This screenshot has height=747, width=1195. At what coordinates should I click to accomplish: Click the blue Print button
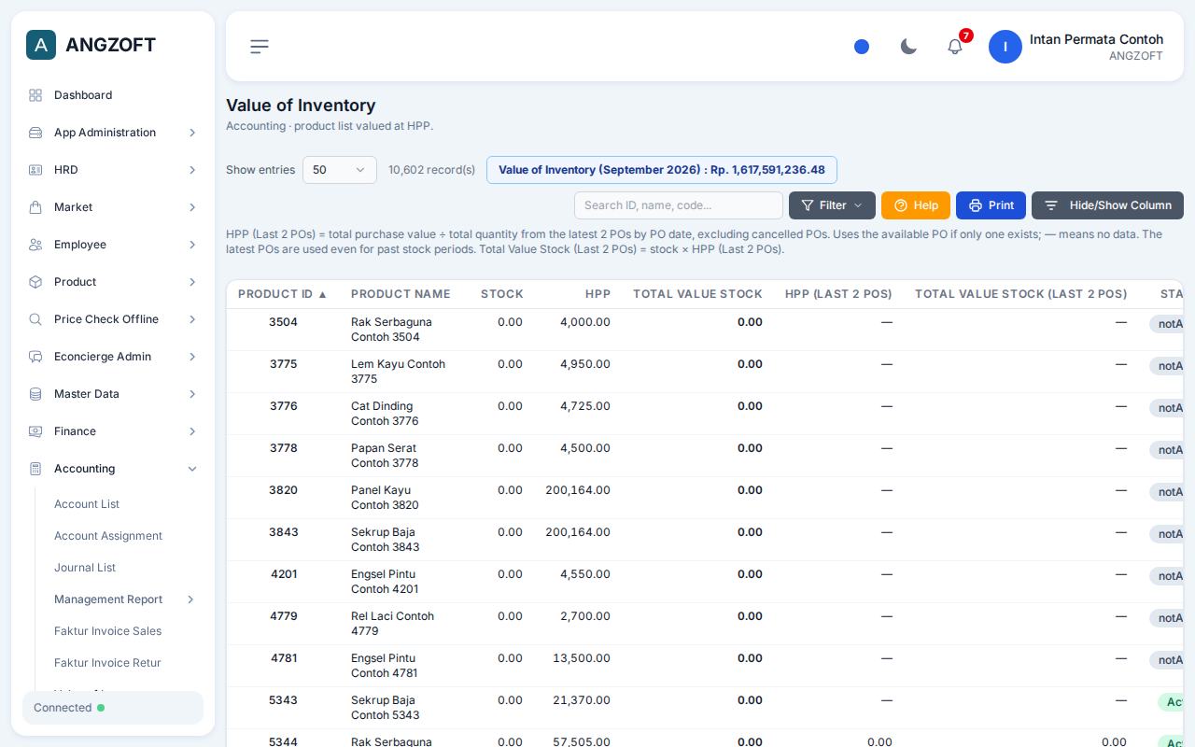tap(991, 205)
